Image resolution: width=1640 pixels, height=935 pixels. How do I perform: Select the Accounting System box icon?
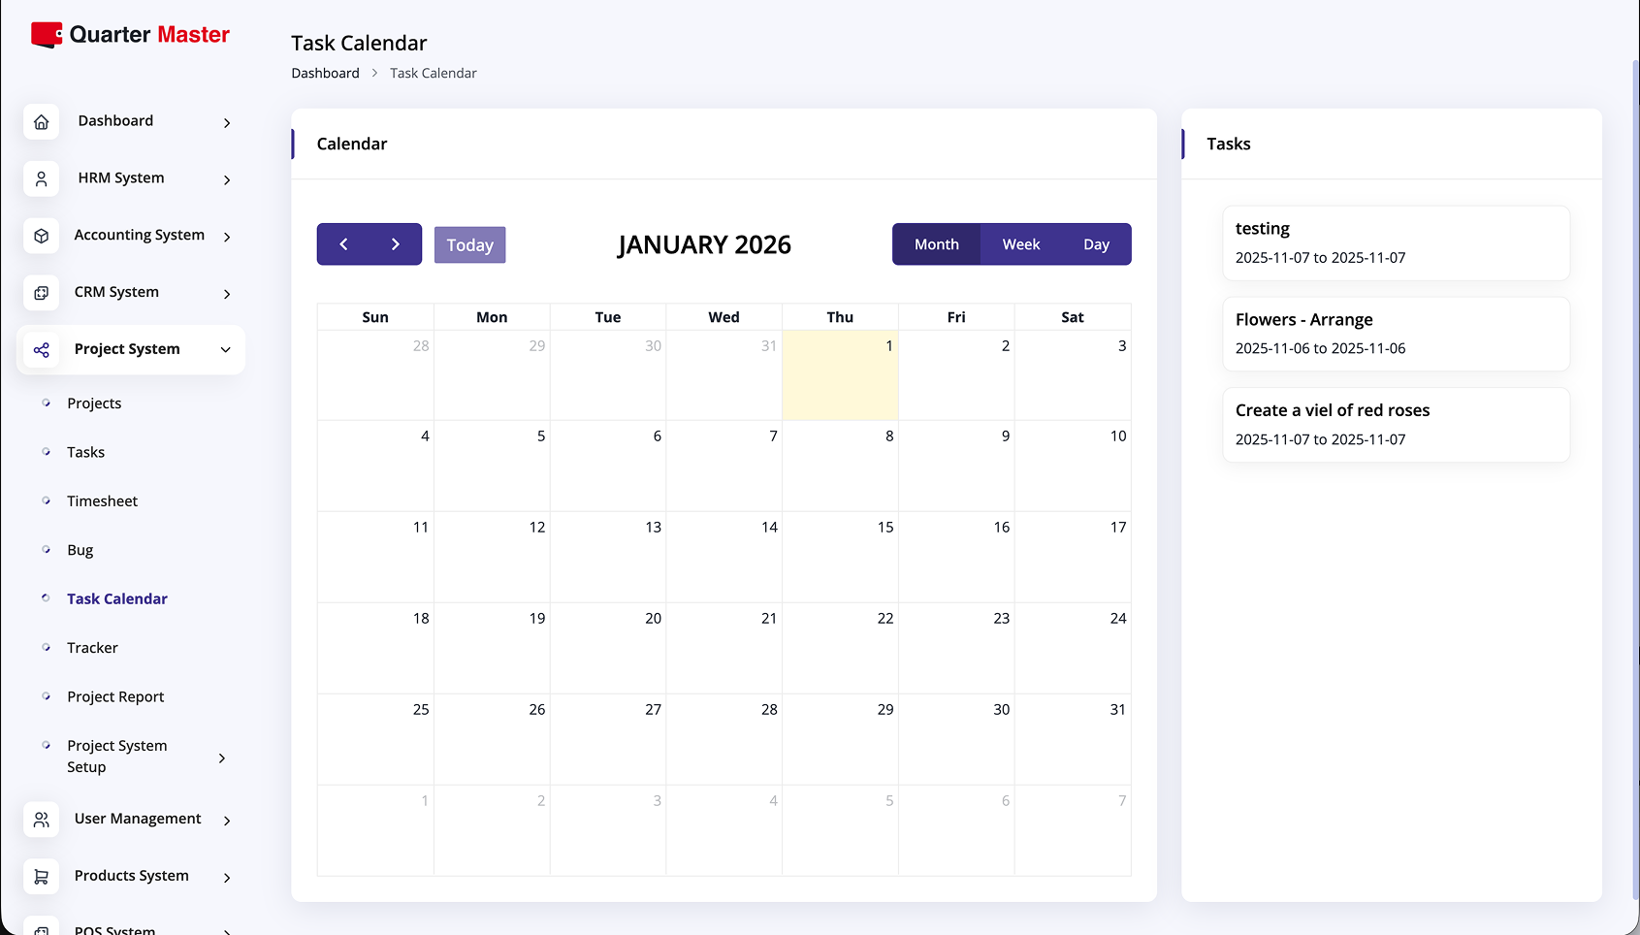click(x=41, y=236)
